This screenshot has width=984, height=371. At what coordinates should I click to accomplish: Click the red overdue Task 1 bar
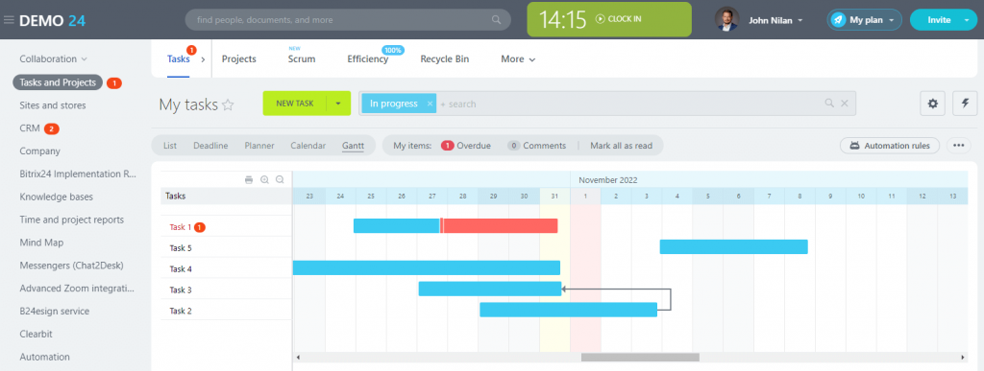coord(501,226)
